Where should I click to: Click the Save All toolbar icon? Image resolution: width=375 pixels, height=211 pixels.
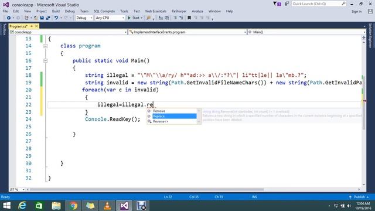[x=48, y=18]
